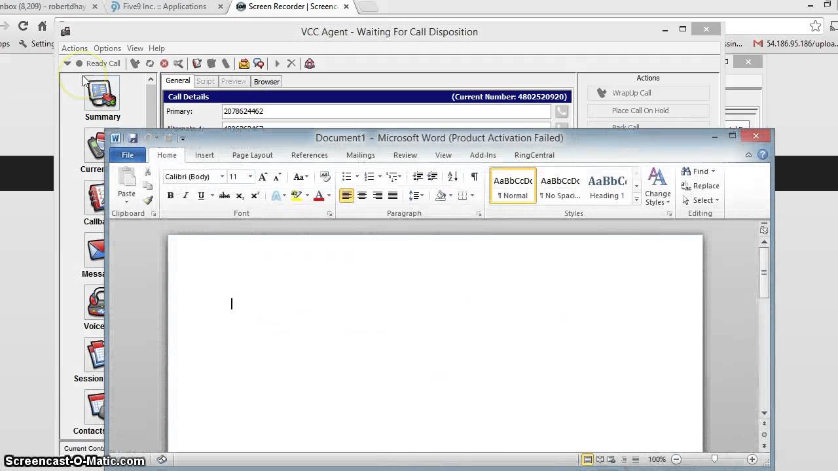The width and height of the screenshot is (838, 471).
Task: Click the red font color button
Action: 319,196
